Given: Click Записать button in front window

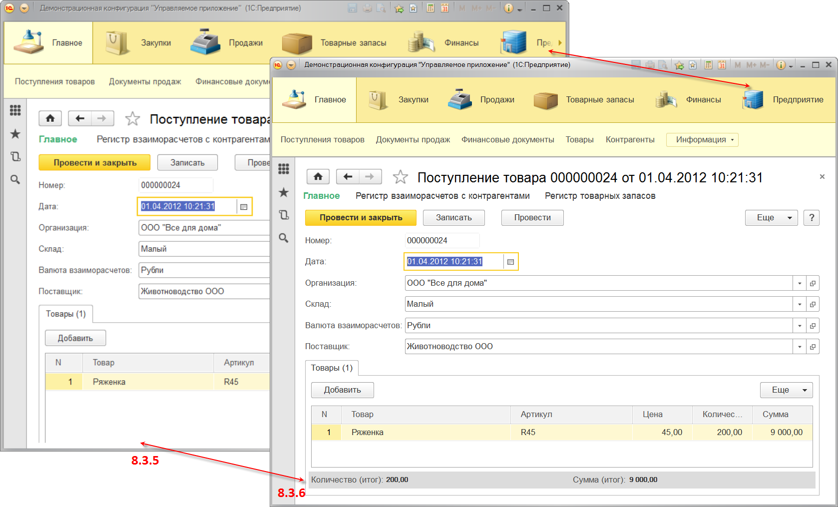Looking at the screenshot, I should pos(454,218).
